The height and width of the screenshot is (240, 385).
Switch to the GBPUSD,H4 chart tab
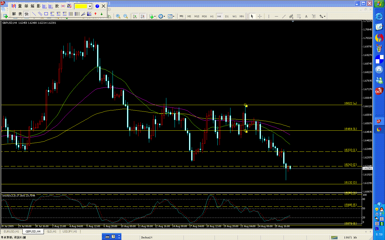(33, 231)
